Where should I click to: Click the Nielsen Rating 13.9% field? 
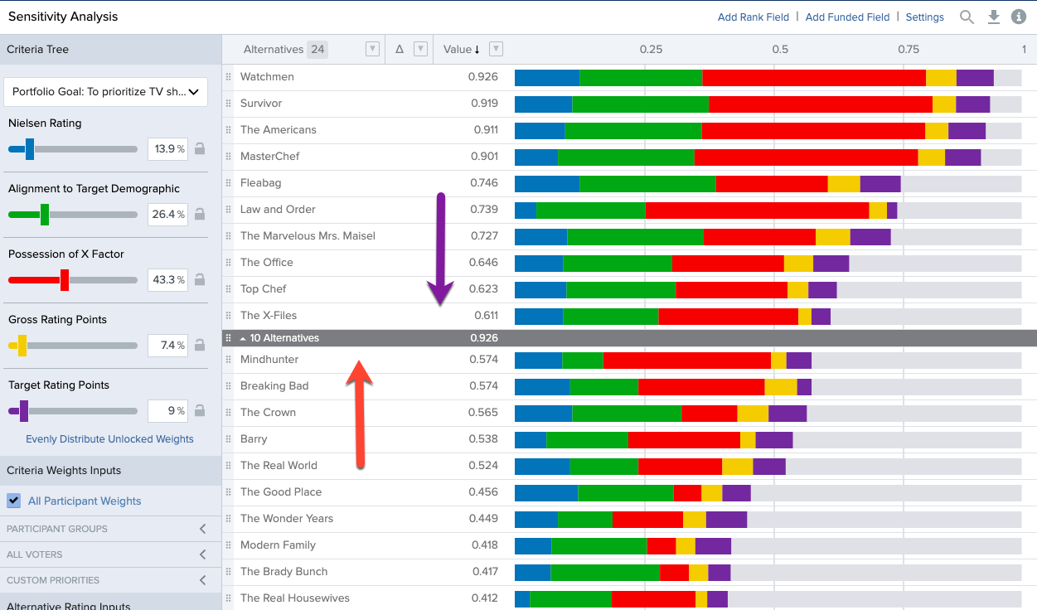click(x=167, y=149)
